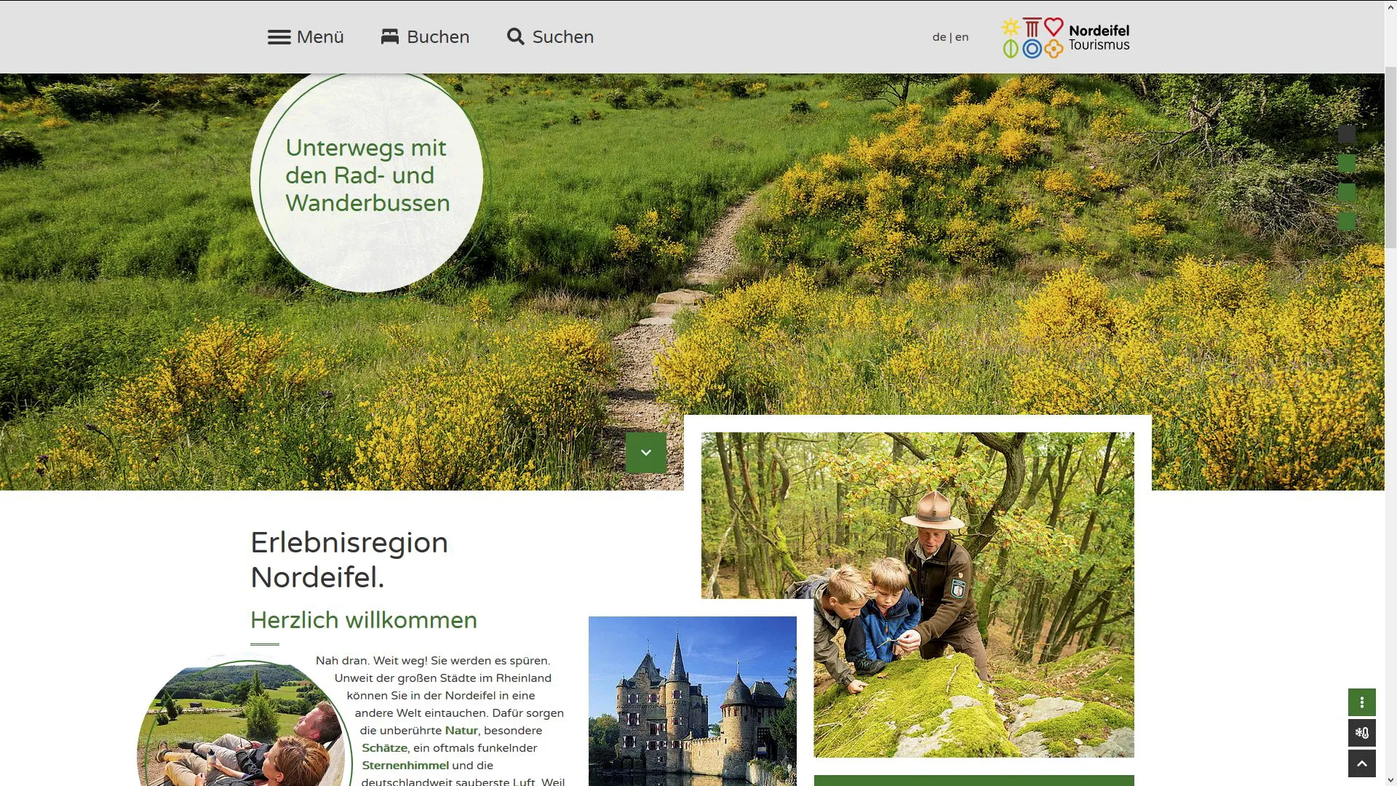Open the three-dot more options button

[1362, 702]
